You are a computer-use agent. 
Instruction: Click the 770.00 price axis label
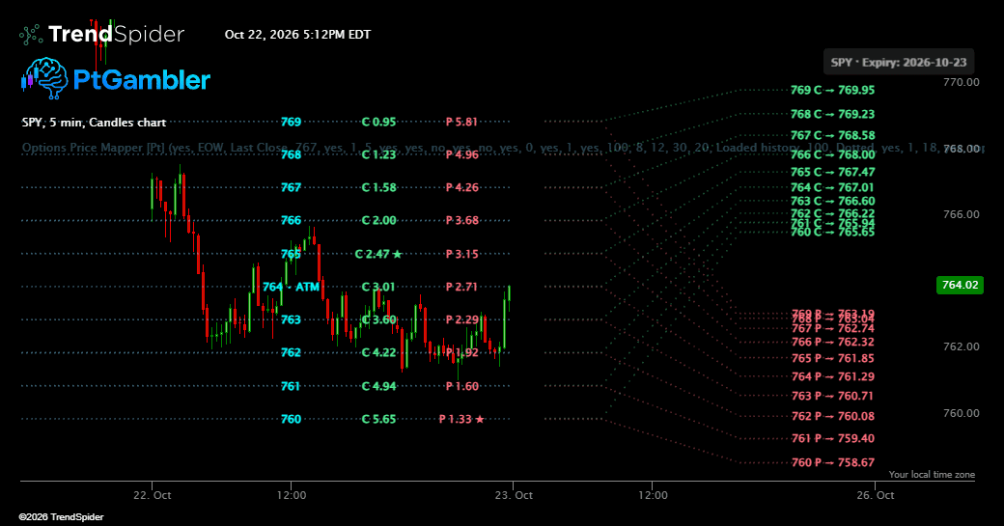point(962,83)
